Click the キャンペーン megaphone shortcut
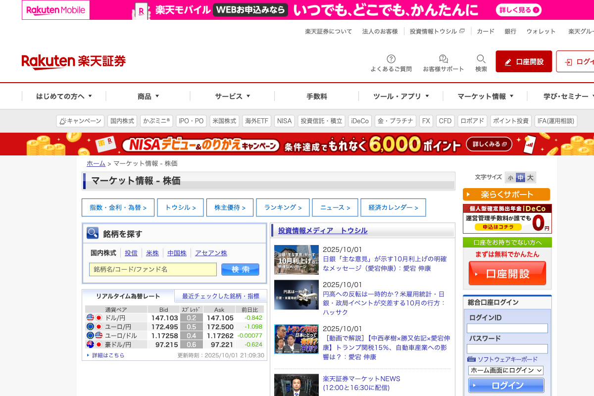The image size is (594, 396). point(80,121)
